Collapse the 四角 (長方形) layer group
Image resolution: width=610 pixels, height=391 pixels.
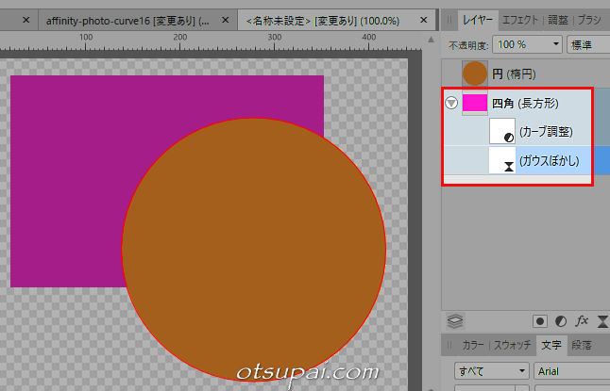[x=450, y=103]
